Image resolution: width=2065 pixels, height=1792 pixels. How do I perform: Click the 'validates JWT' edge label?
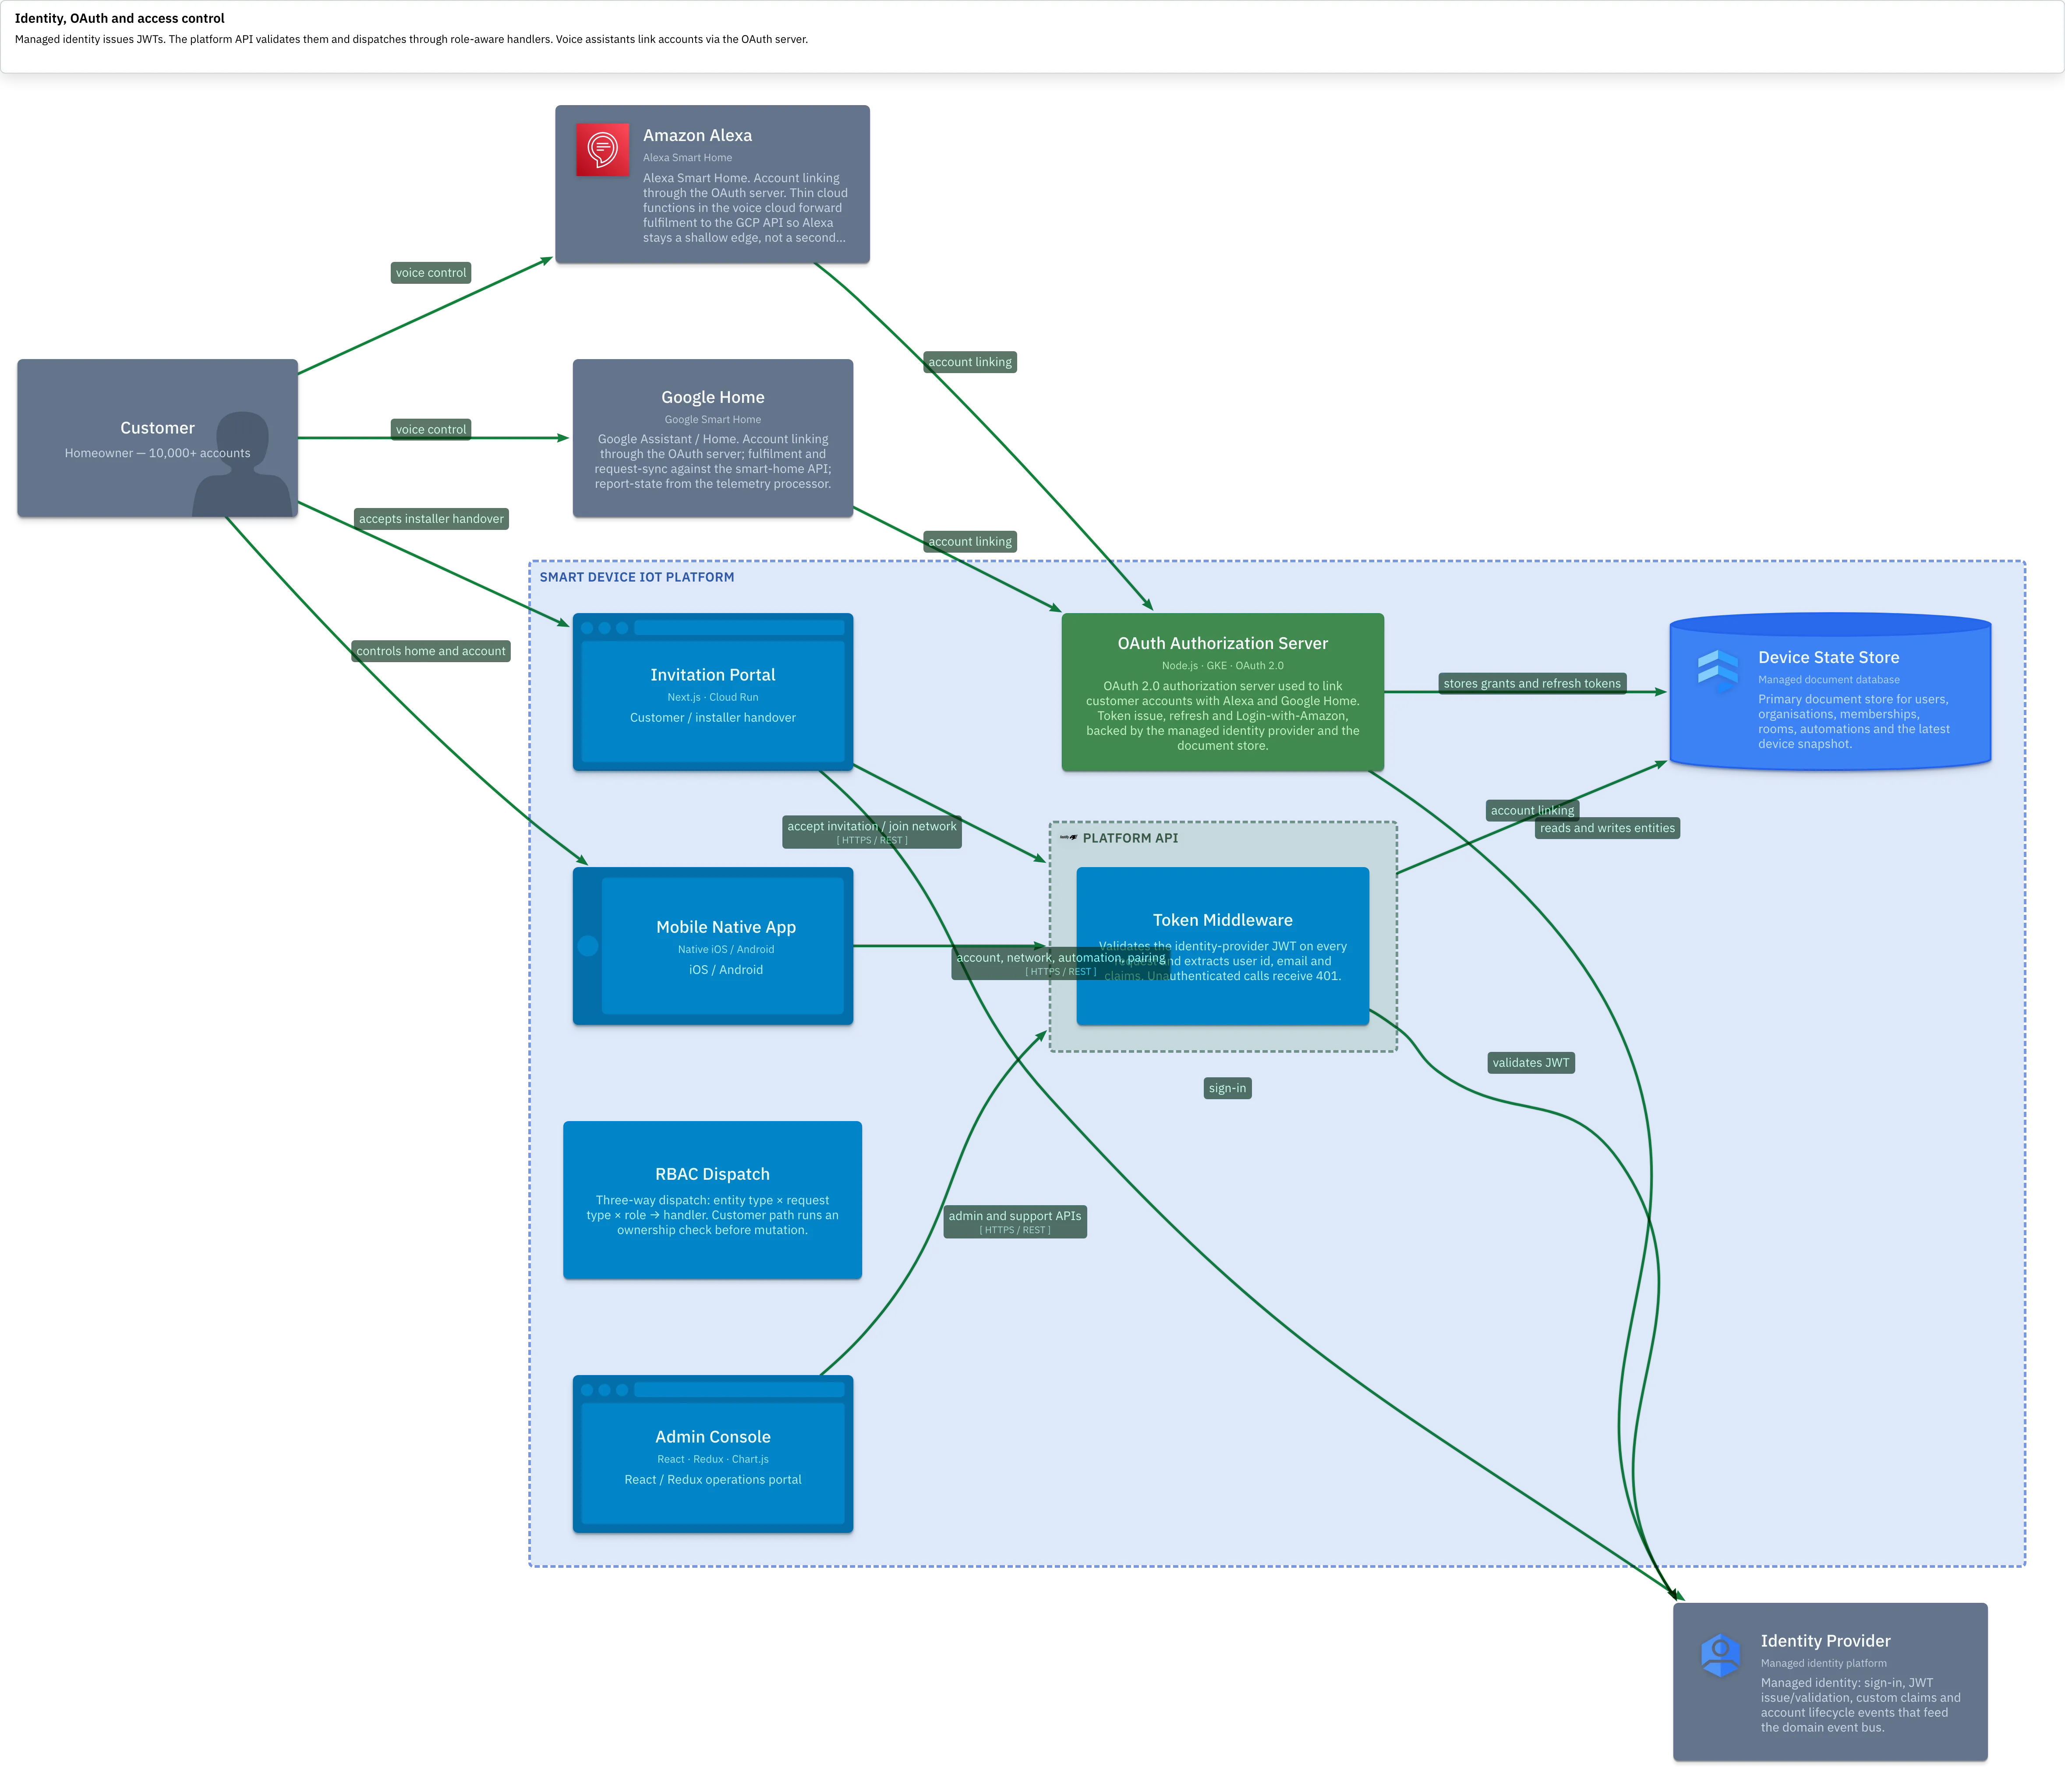point(1531,1063)
